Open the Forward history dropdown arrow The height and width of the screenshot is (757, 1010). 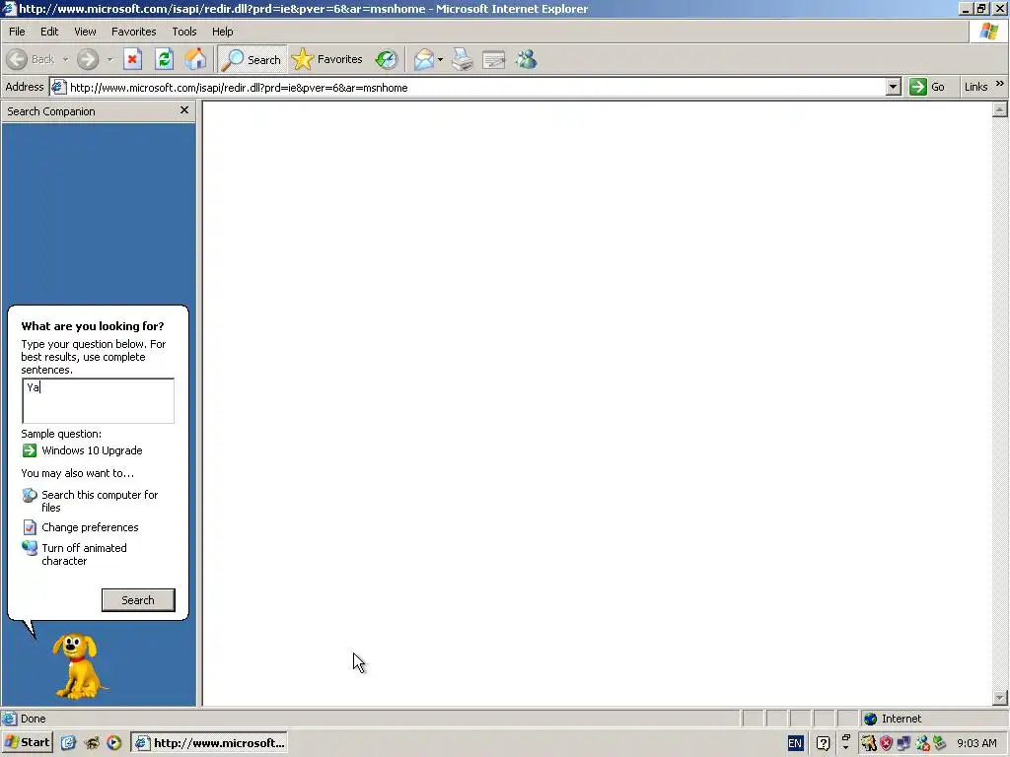(109, 60)
